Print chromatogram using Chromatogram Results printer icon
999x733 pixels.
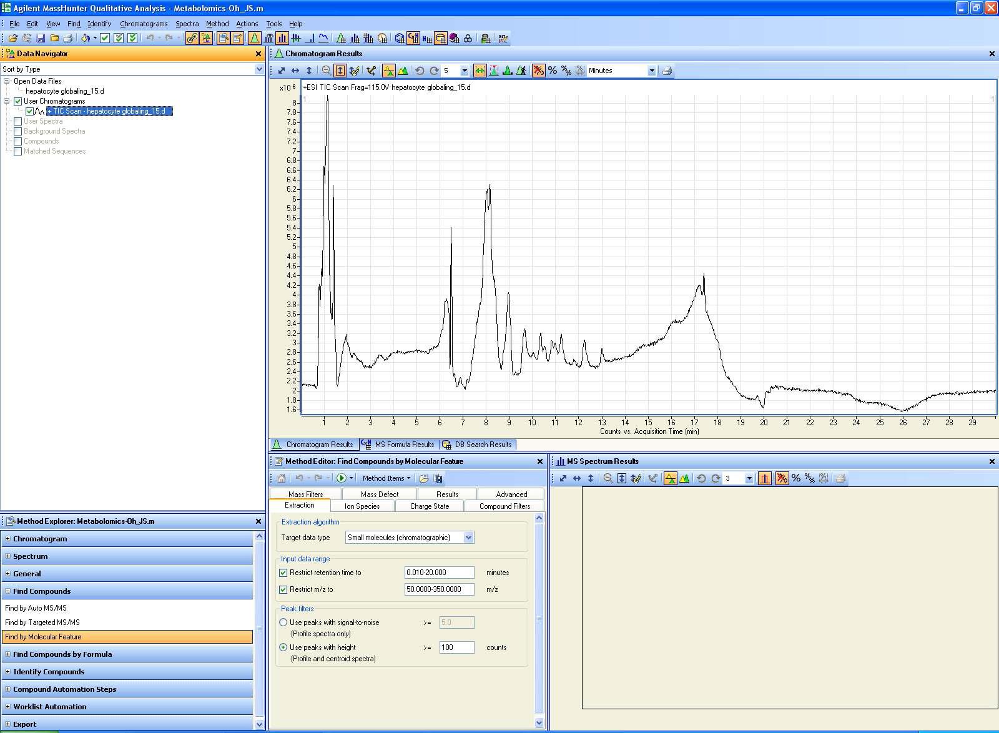point(667,71)
